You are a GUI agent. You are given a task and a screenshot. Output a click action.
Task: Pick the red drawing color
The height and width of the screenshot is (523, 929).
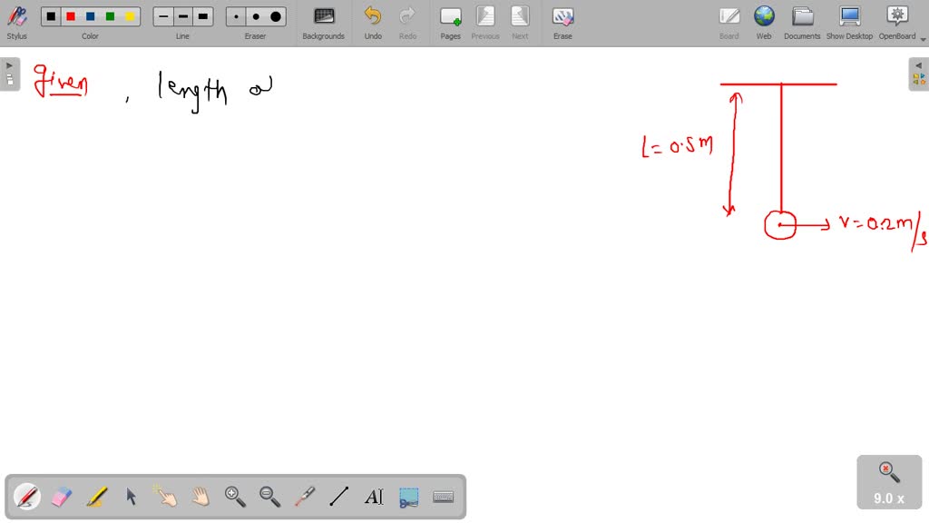coord(70,15)
